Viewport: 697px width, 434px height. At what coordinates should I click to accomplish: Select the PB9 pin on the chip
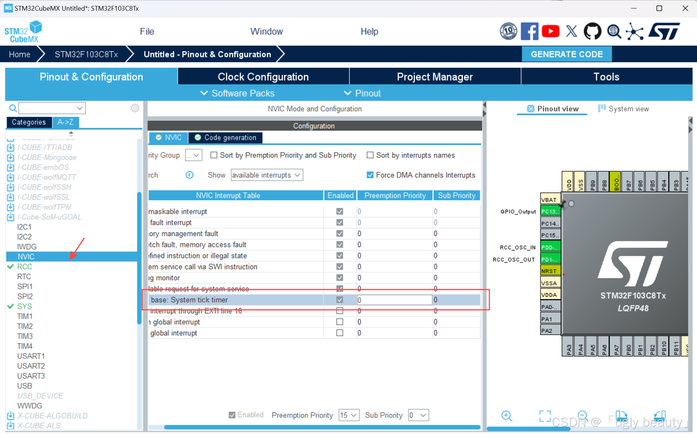point(591,181)
